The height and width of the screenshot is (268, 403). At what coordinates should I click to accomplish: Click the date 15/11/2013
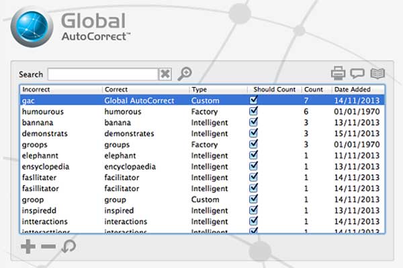357,133
